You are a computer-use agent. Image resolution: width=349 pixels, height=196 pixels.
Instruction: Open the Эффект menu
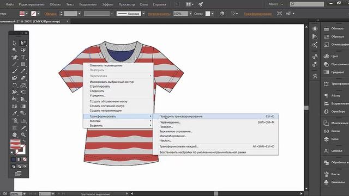point(107,4)
